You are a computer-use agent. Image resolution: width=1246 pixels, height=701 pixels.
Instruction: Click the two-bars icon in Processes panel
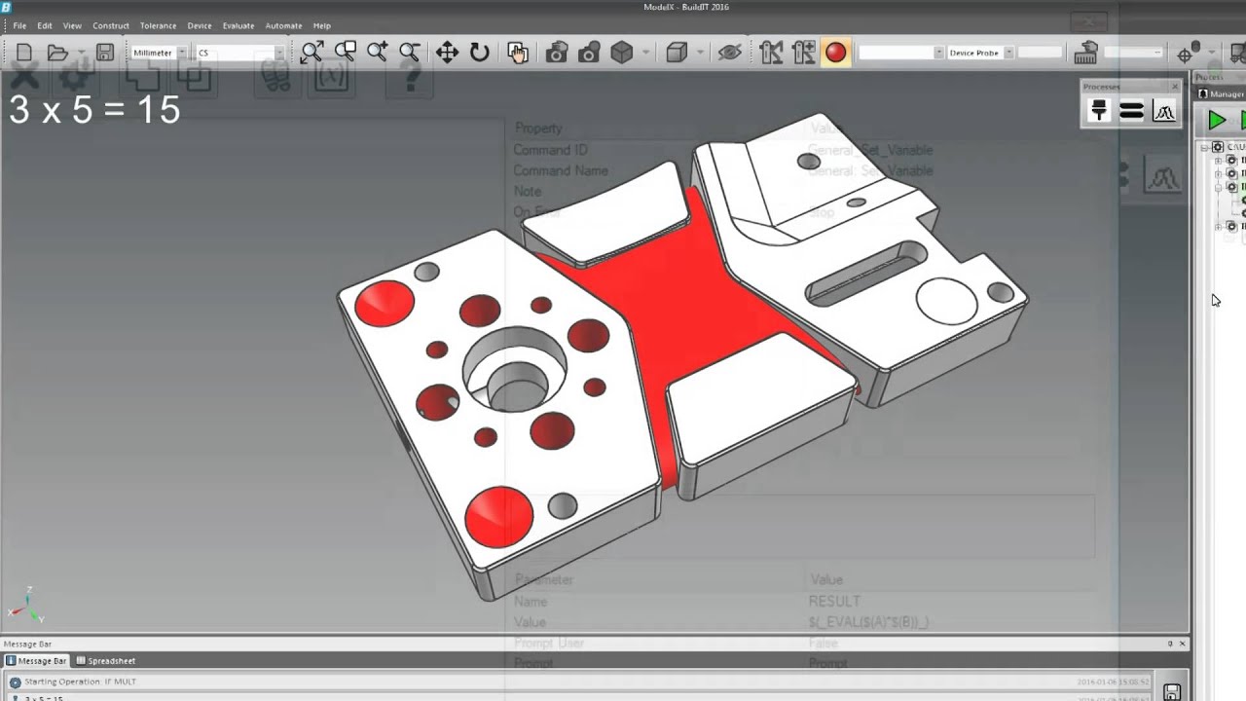(1131, 112)
